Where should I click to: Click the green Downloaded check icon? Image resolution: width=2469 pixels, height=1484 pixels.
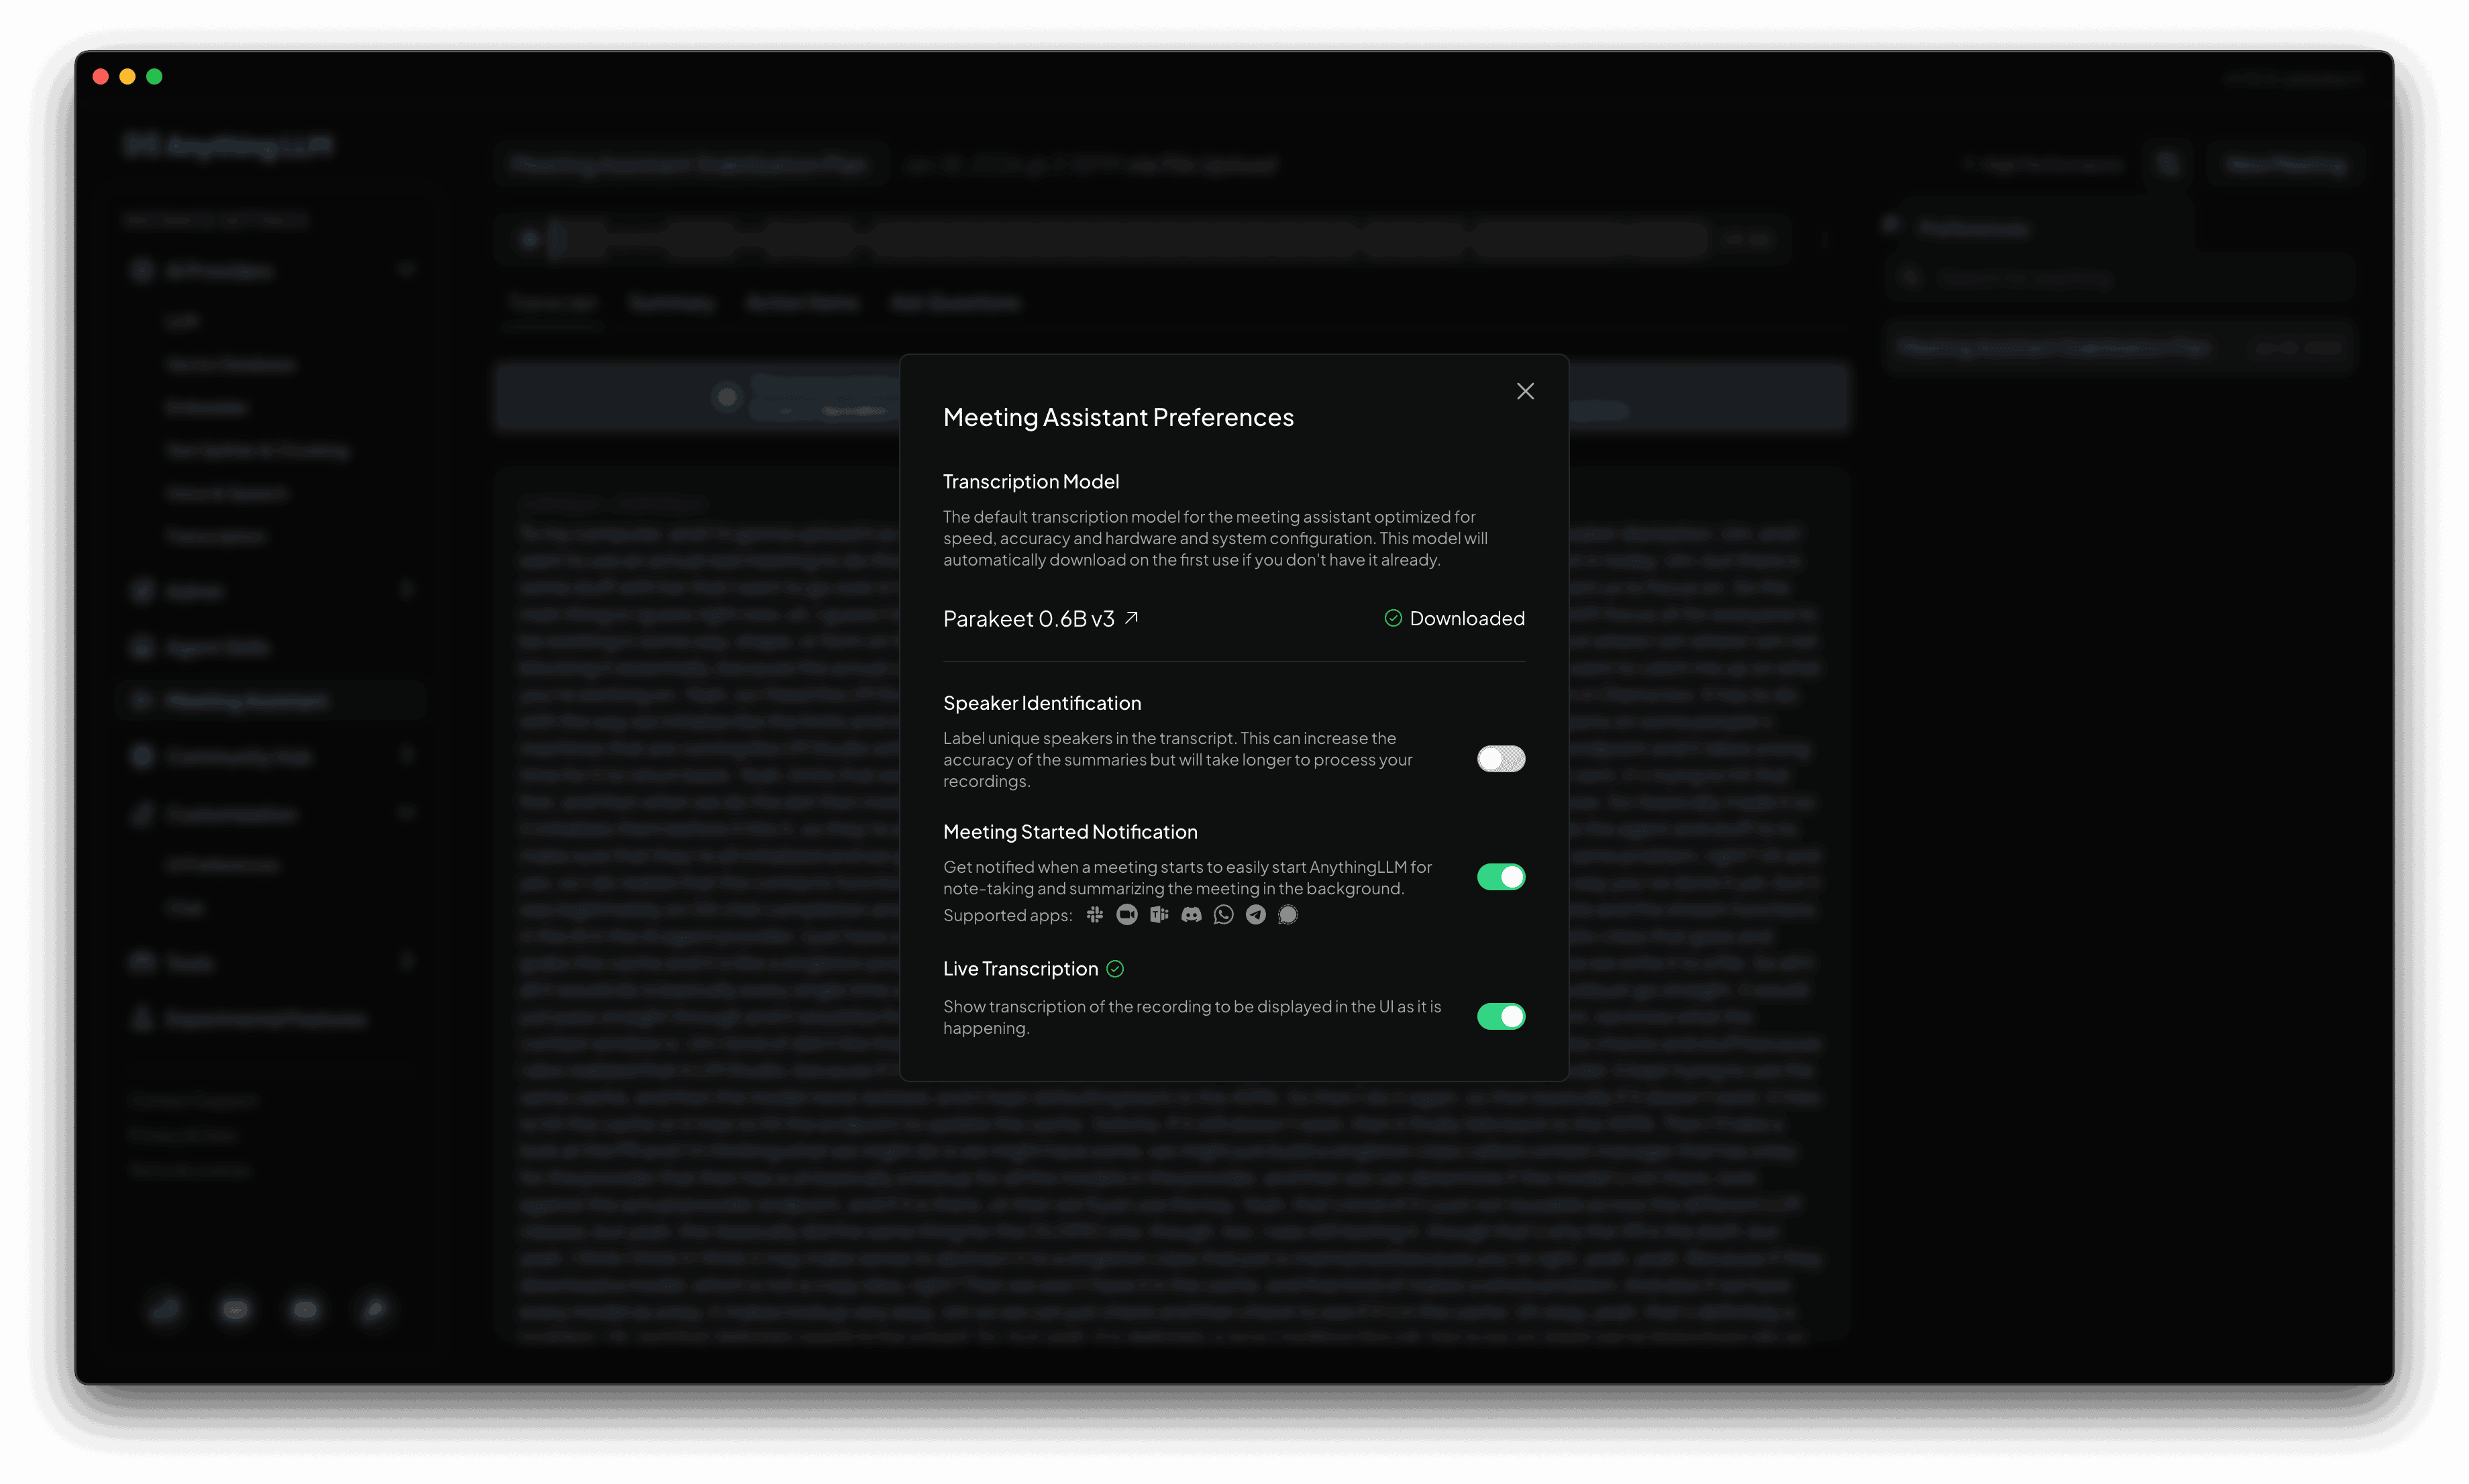pos(1392,618)
